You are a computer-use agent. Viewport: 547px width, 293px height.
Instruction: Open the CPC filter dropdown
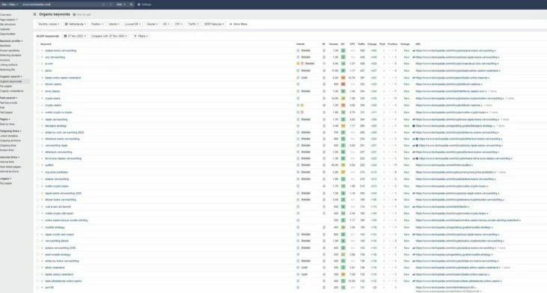[x=178, y=24]
